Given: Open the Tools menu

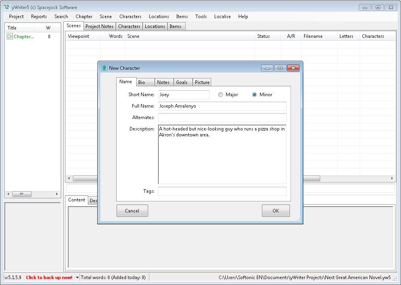Looking at the screenshot, I should coord(201,17).
